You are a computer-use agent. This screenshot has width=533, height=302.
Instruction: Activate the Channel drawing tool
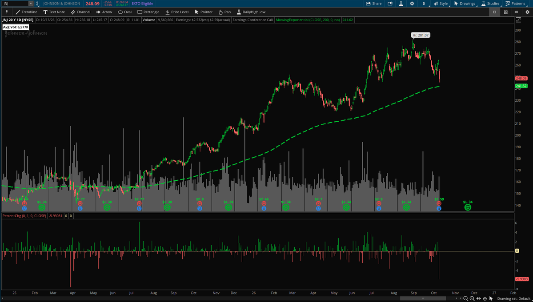80,12
